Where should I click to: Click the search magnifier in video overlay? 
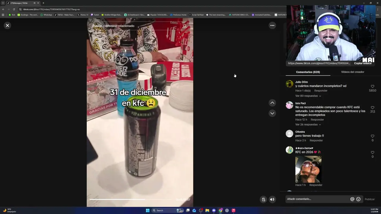(x=185, y=26)
